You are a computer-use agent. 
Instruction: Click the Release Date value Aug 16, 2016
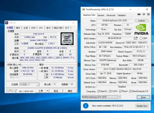[103, 34]
